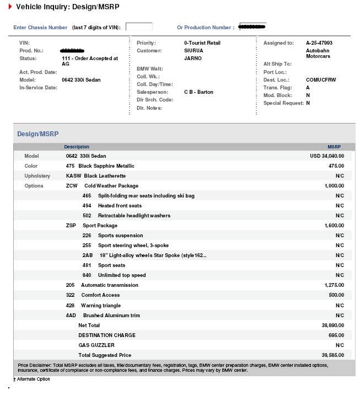The image size is (360, 395).
Task: Click the 'DESTINATION CHARGE' label
Action: [x=107, y=335]
